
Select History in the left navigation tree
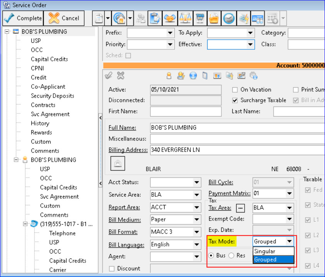pyautogui.click(x=40, y=123)
